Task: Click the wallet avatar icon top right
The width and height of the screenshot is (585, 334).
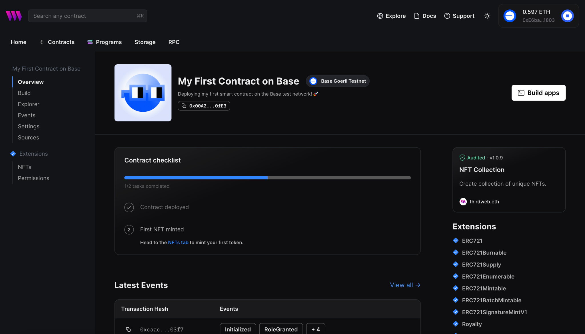Action: (567, 16)
